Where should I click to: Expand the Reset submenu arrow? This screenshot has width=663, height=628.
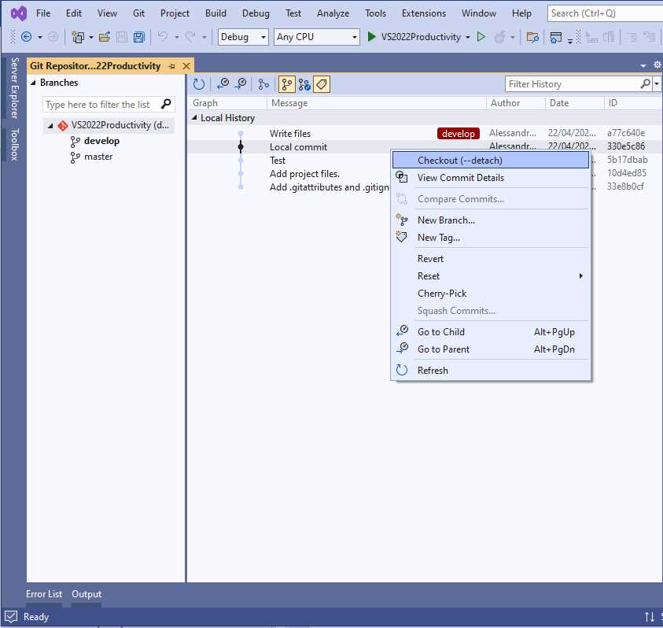click(581, 276)
